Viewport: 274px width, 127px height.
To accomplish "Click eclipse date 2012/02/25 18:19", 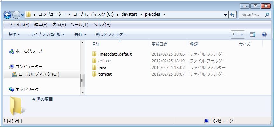I will pyautogui.click(x=168, y=61).
